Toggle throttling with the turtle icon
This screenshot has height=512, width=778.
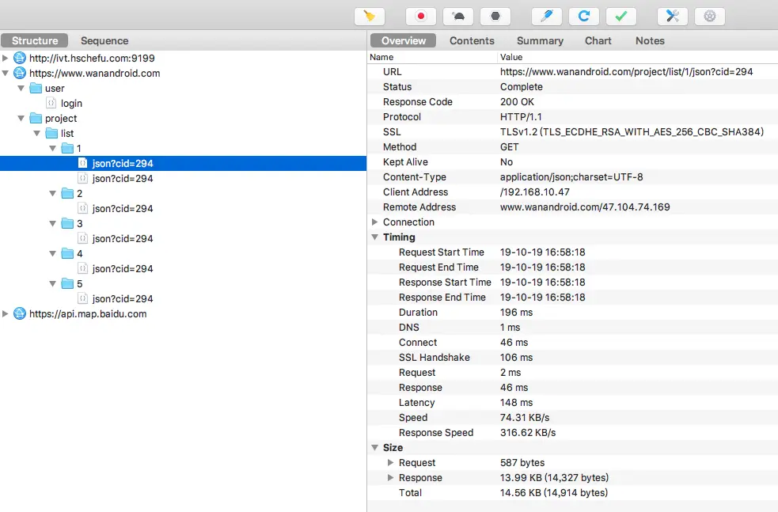click(458, 17)
